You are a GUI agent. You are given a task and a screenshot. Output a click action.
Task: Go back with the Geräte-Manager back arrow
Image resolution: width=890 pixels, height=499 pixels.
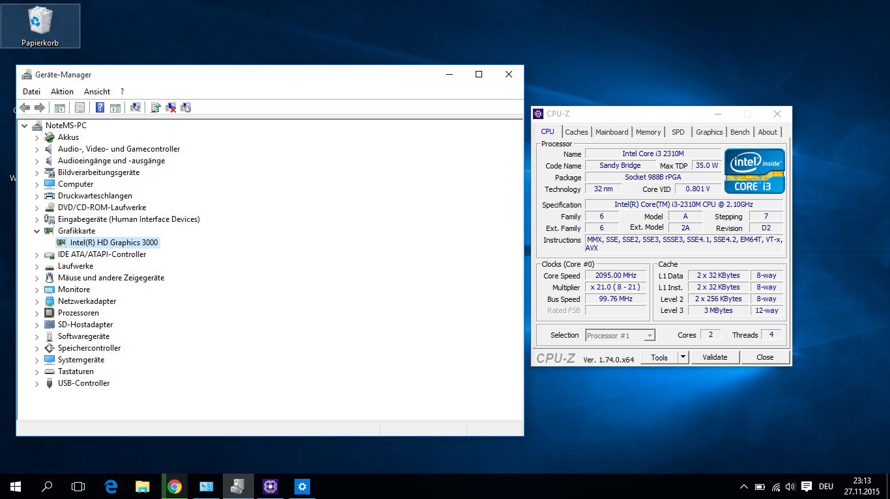(x=25, y=107)
